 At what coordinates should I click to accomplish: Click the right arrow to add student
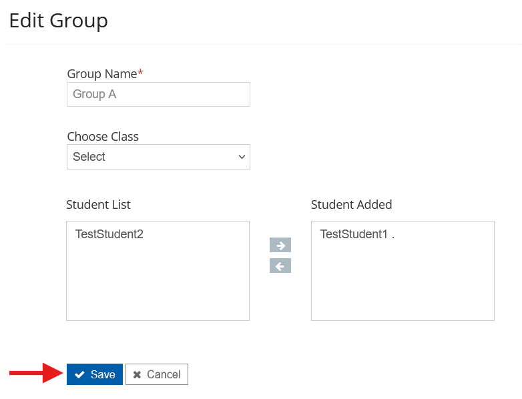[x=280, y=245]
